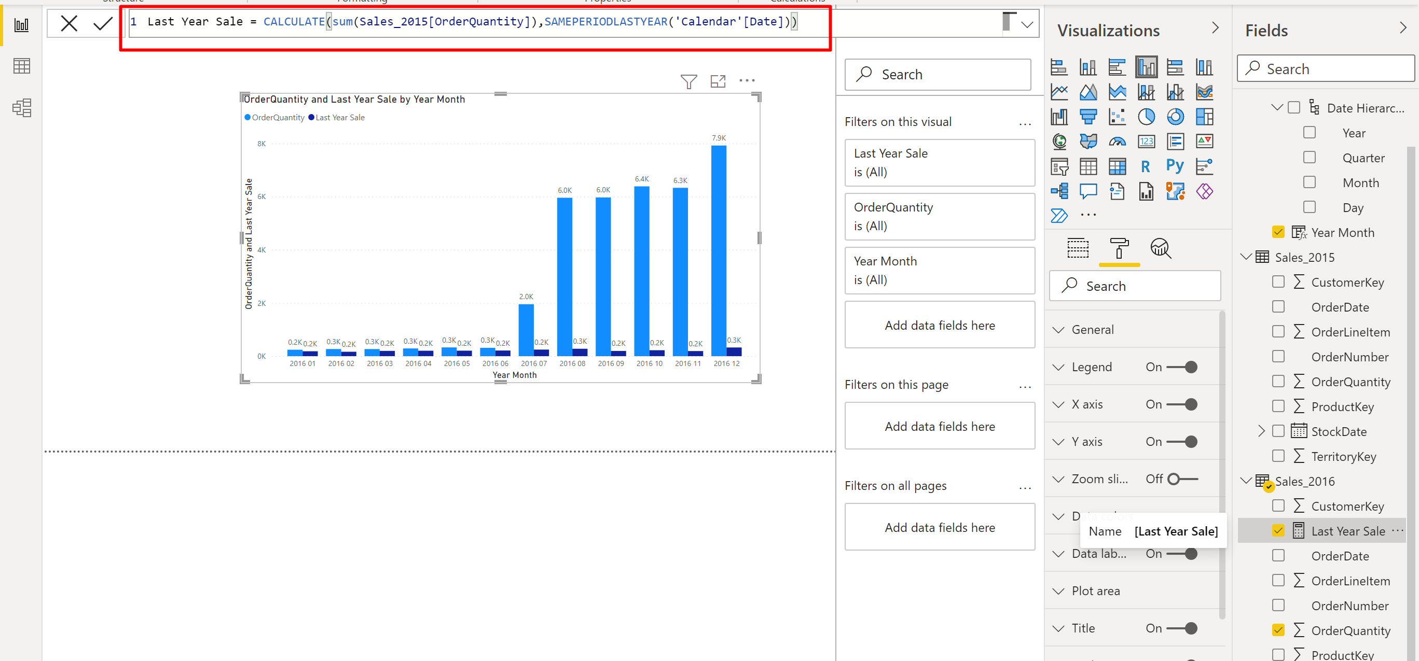This screenshot has height=661, width=1419.
Task: Open the OrderQuantity filter card
Action: tap(939, 217)
